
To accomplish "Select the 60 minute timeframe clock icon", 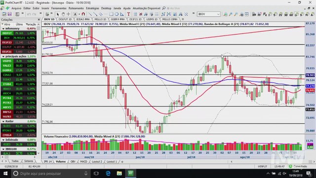I will [x=291, y=14].
